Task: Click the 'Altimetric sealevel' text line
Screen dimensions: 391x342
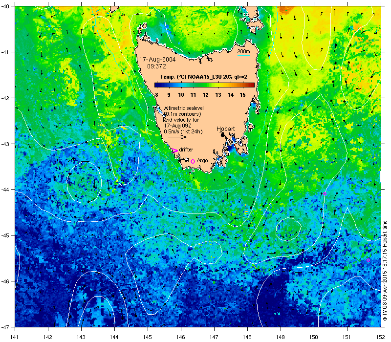Action: pos(184,108)
